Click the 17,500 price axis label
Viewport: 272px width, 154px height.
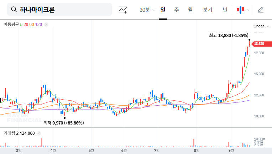(x=259, y=53)
